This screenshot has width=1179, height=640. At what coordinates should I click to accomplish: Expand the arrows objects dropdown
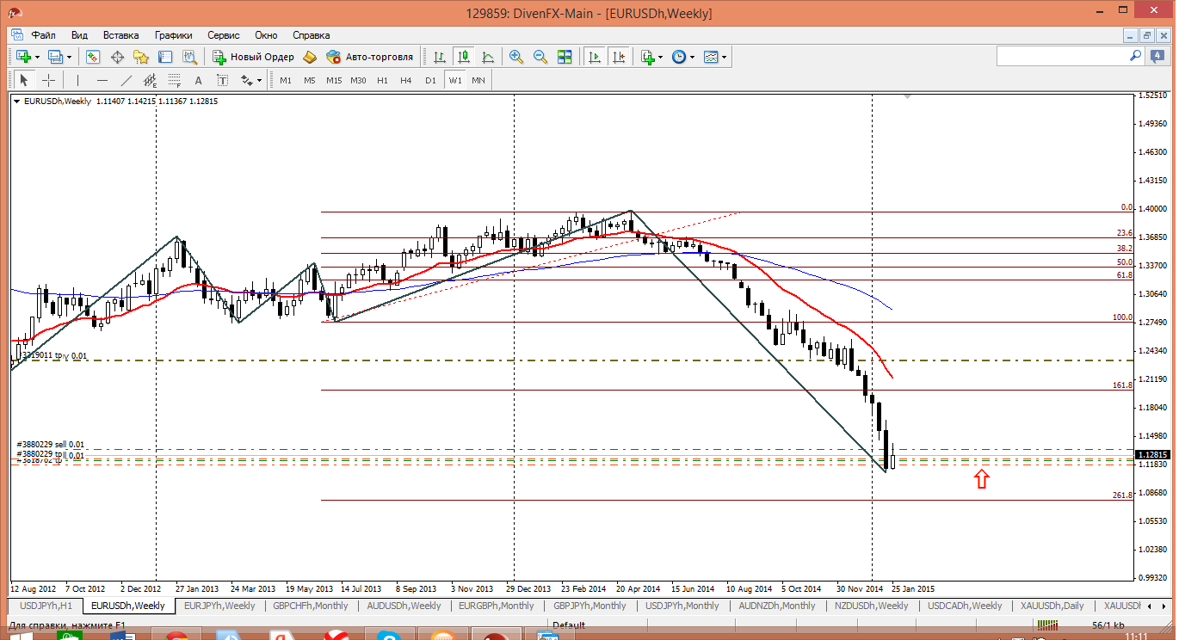[258, 80]
